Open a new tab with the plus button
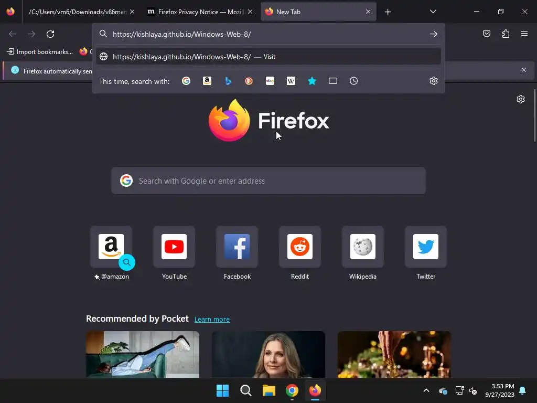The height and width of the screenshot is (403, 537). coord(388,12)
